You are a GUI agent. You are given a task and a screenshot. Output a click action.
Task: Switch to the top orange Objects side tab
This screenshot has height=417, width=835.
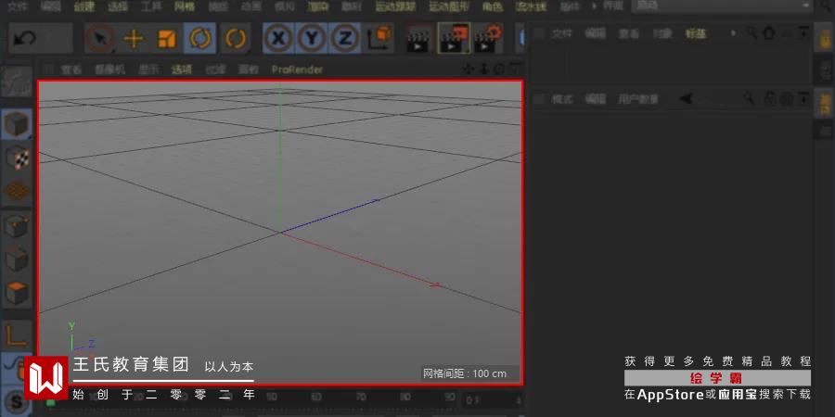(825, 37)
